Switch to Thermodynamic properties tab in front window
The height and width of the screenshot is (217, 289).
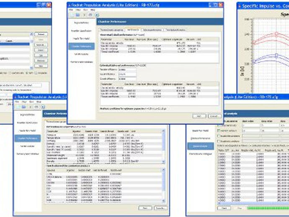[x=112, y=30]
